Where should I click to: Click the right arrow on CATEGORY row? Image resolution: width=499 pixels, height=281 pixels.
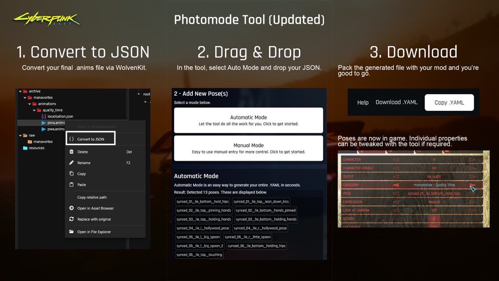tap(472, 185)
